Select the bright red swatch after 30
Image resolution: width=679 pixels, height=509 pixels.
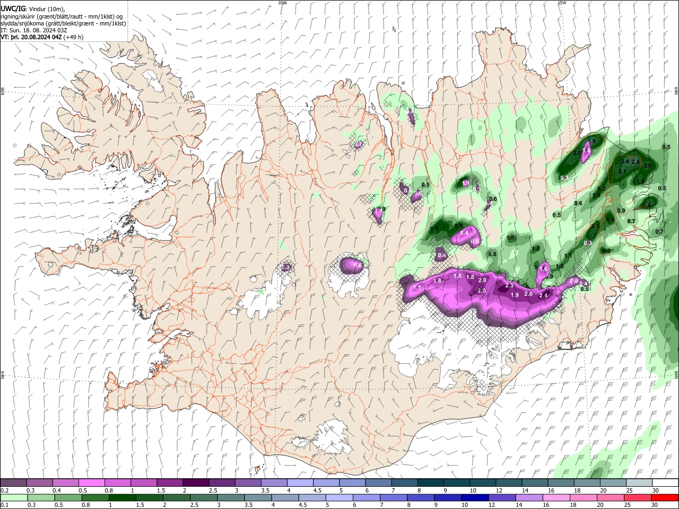coord(665,497)
